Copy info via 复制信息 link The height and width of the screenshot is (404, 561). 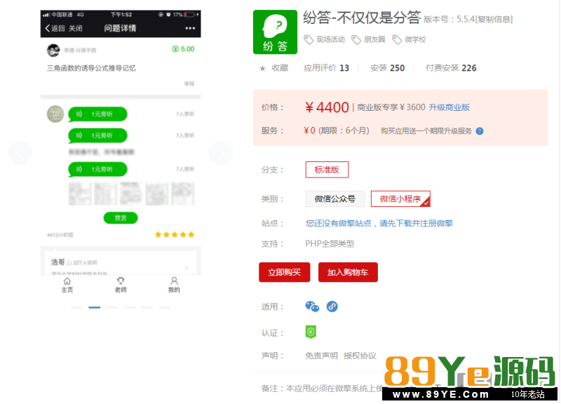coord(494,20)
